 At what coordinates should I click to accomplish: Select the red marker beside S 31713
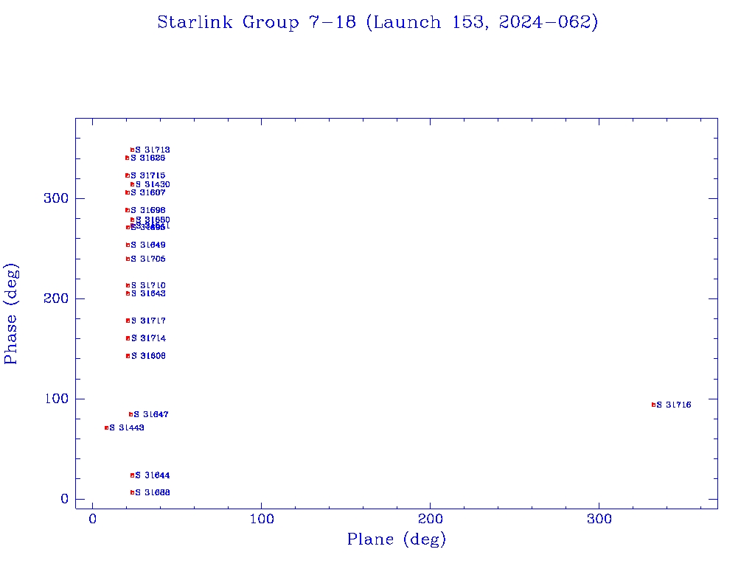[x=132, y=150]
